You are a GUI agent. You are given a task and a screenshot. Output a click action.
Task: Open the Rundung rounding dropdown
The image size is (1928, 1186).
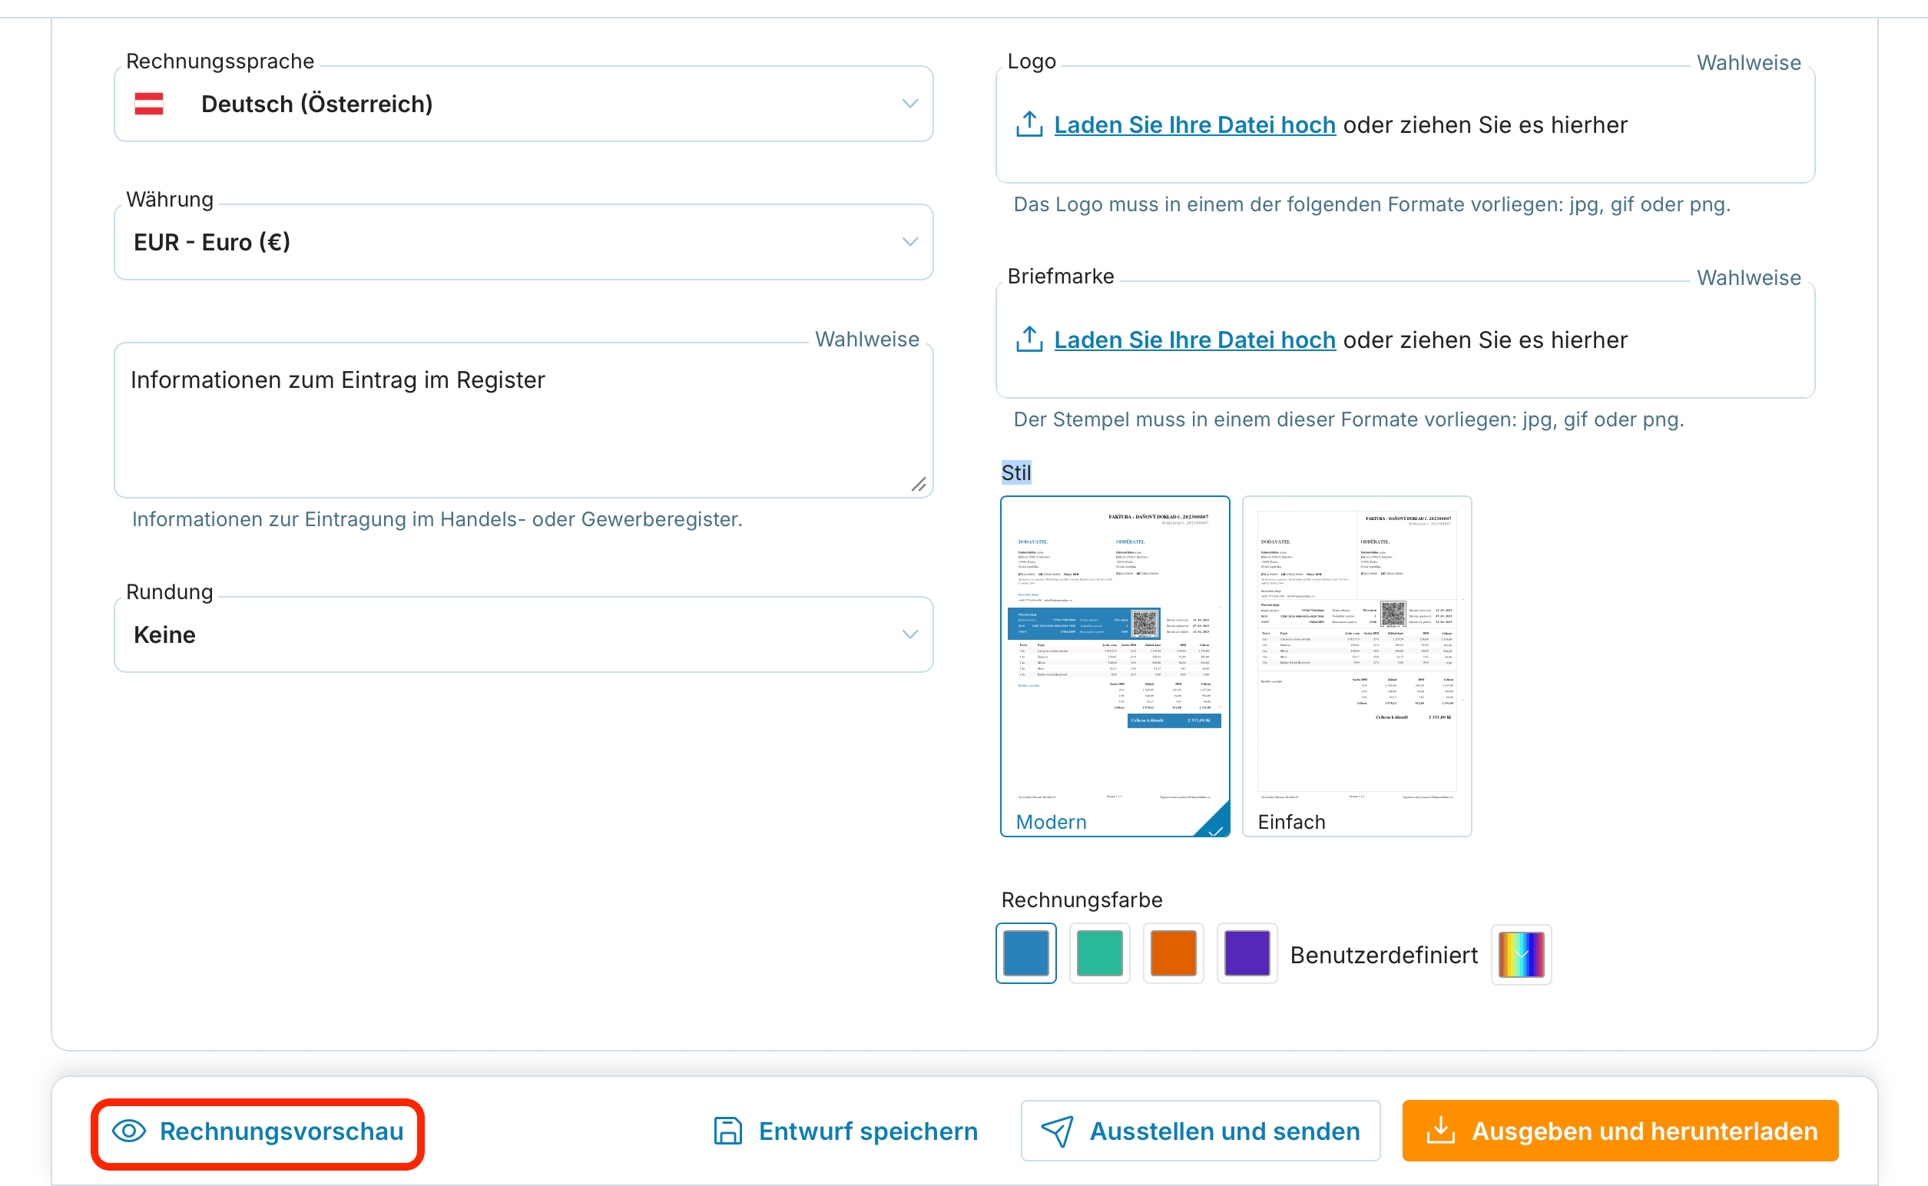tap(523, 634)
